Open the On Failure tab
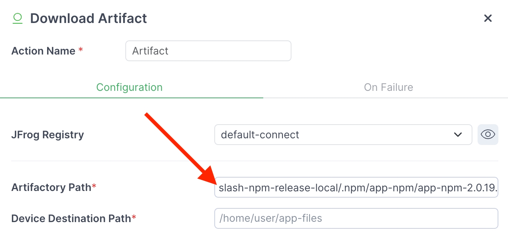 point(388,87)
